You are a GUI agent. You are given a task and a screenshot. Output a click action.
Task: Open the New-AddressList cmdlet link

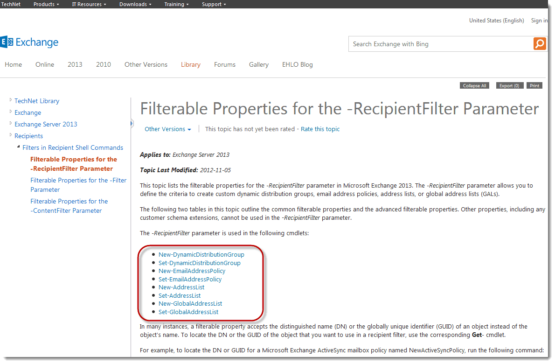tap(181, 287)
